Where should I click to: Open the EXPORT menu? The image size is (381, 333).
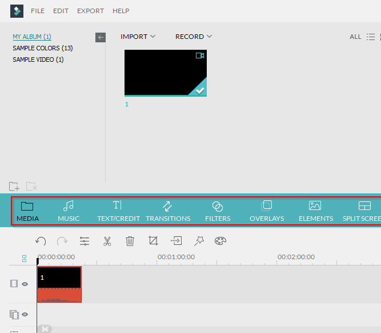(x=90, y=11)
